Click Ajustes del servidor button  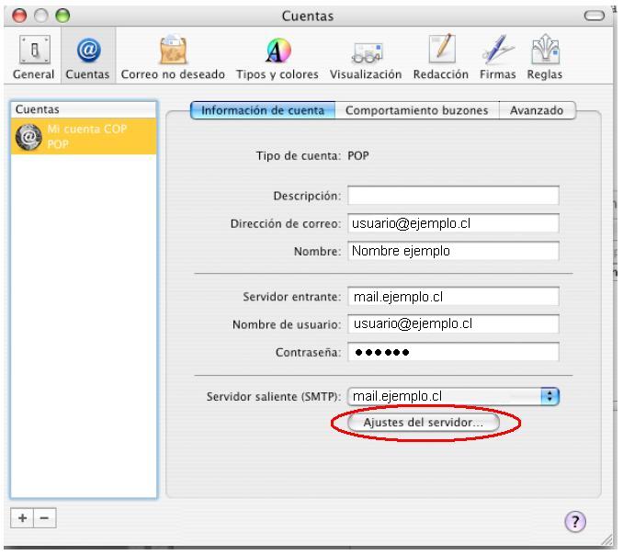tap(424, 423)
